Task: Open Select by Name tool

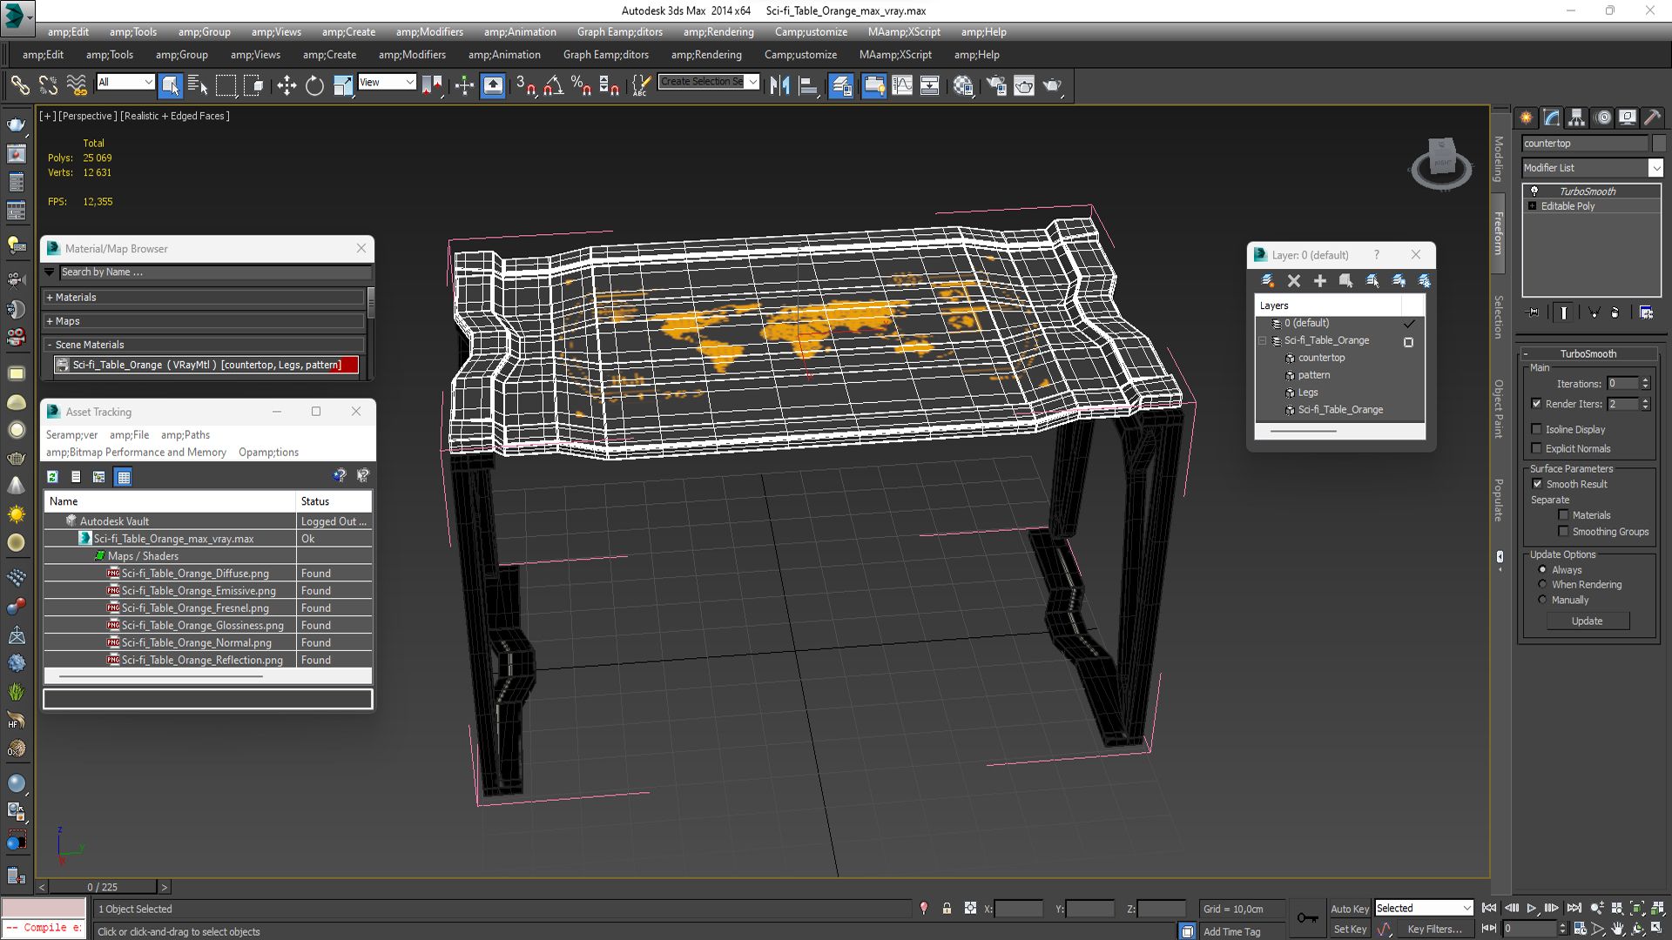Action: pos(198,84)
